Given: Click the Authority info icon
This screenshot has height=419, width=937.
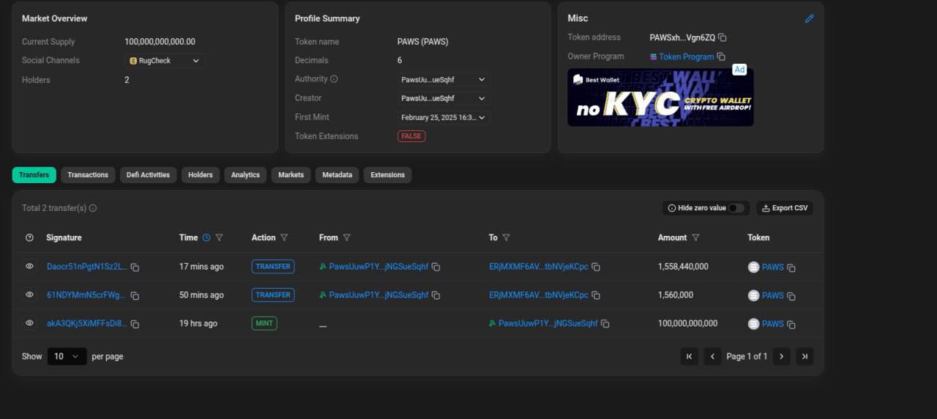Looking at the screenshot, I should coord(334,79).
